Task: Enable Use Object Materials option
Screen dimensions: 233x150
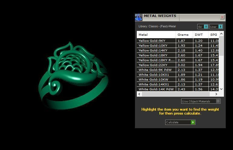Action: (x=201, y=101)
